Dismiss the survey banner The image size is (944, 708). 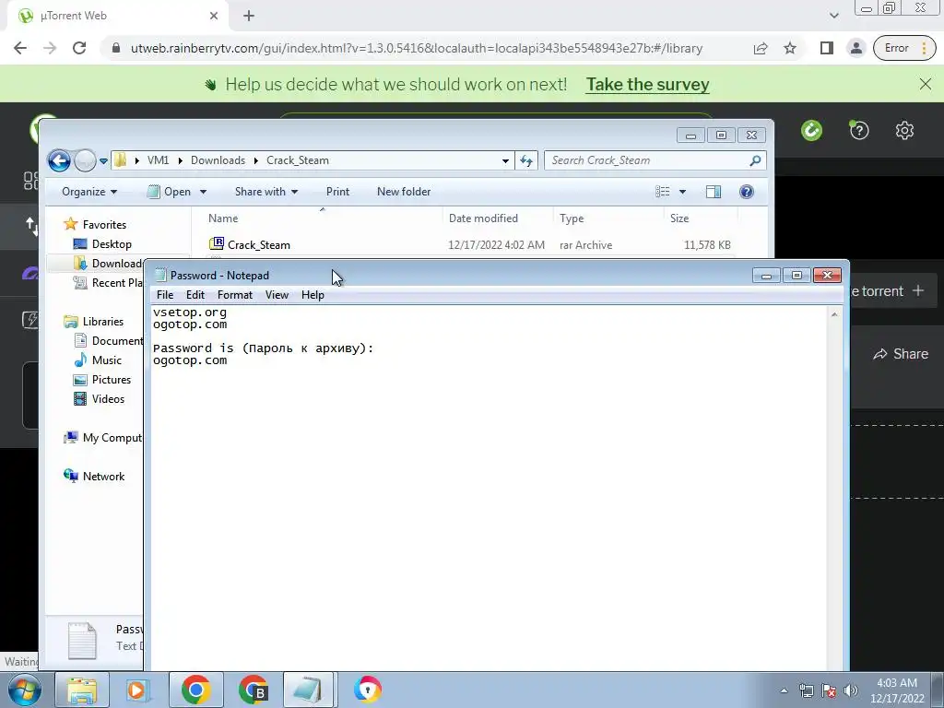click(x=926, y=84)
